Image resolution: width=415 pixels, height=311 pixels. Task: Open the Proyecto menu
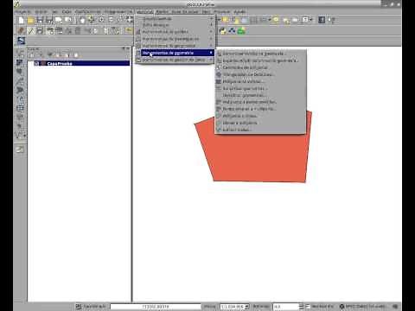[22, 12]
